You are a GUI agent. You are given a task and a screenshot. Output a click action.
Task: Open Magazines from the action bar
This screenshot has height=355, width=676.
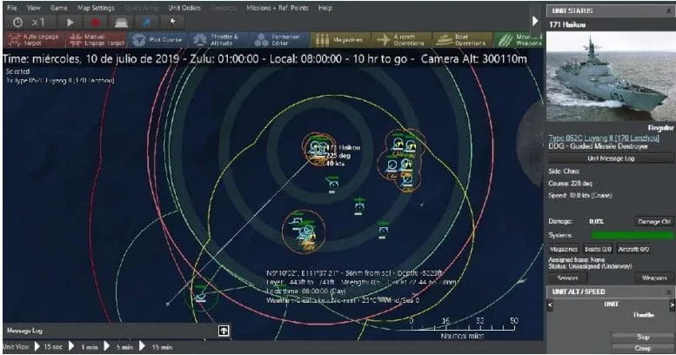(x=340, y=40)
